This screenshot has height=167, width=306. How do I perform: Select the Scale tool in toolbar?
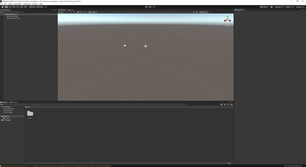point(14,7)
